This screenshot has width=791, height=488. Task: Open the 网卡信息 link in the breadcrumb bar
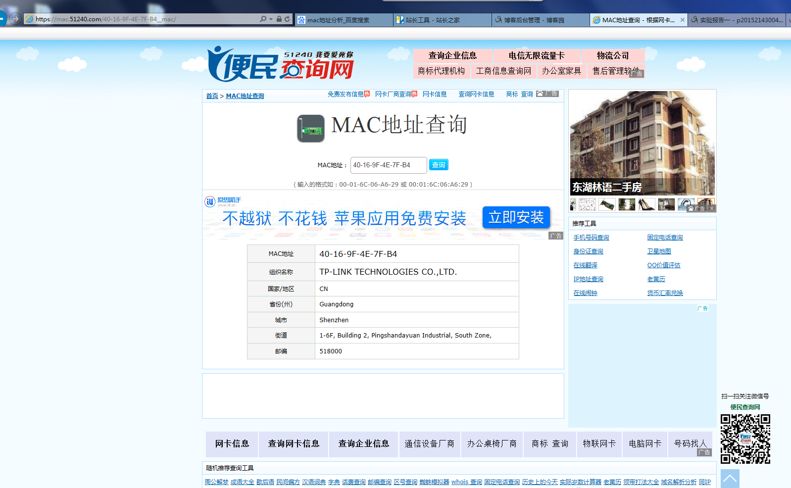[x=435, y=94]
